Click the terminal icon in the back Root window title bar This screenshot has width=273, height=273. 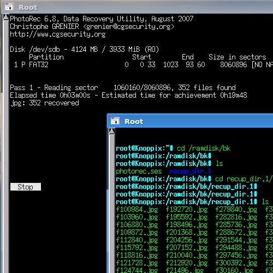(x=9, y=7)
